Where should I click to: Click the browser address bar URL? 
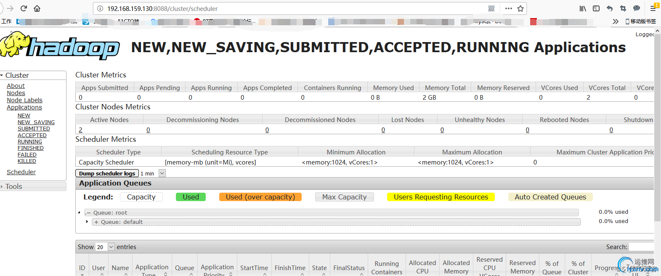[162, 8]
